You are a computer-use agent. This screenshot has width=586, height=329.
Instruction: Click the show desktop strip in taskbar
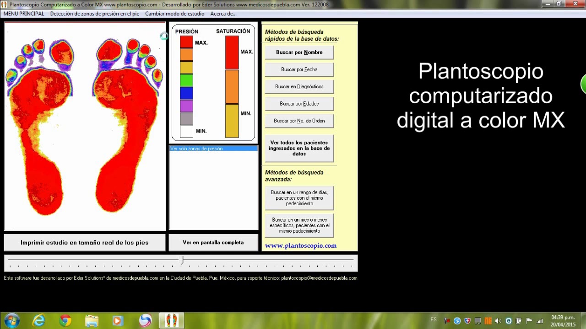[x=582, y=320]
